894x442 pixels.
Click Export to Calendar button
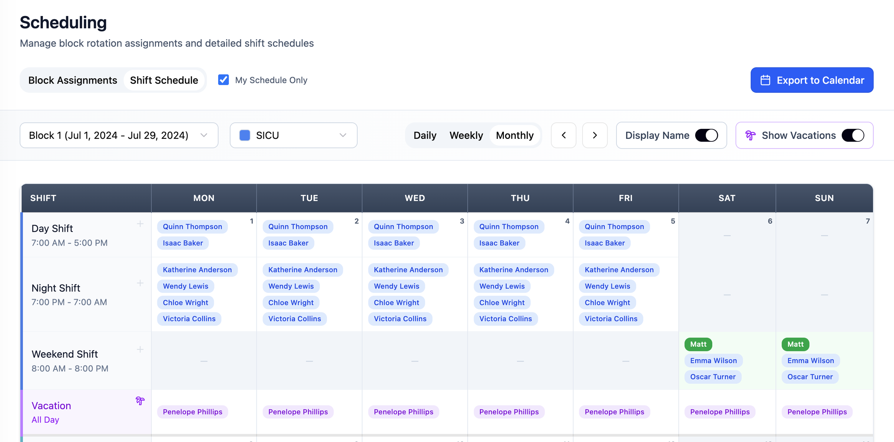[812, 80]
